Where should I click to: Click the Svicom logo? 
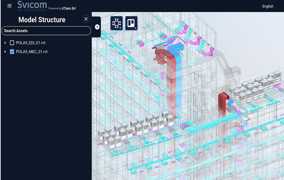(x=32, y=6)
